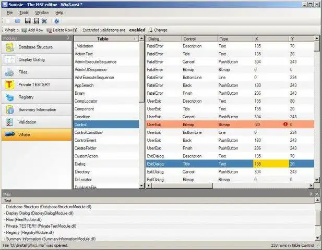The height and width of the screenshot is (250, 322).
Task: Open the Private TESTER!! module
Action: click(37, 84)
